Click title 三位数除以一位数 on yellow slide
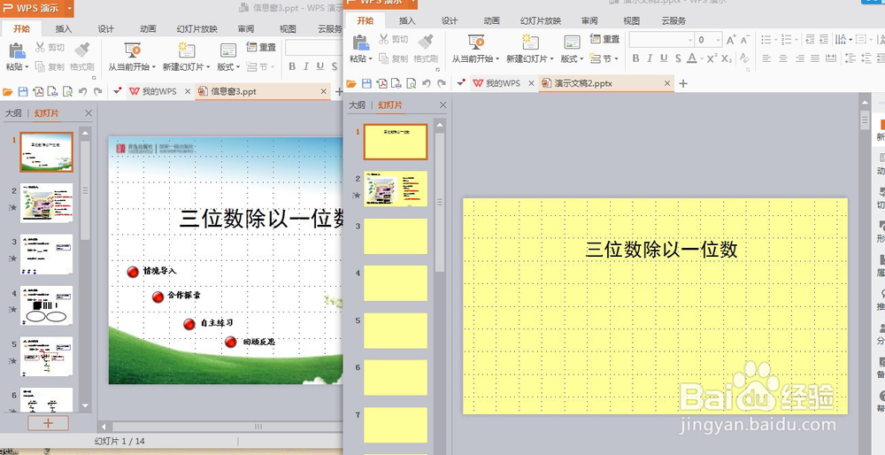 661,250
